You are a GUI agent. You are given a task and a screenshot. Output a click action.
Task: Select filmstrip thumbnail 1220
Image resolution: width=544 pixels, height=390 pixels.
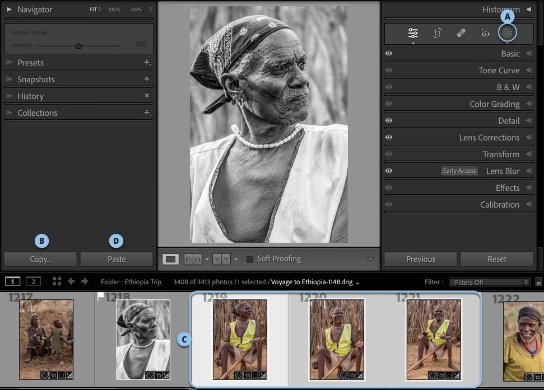[x=337, y=340]
